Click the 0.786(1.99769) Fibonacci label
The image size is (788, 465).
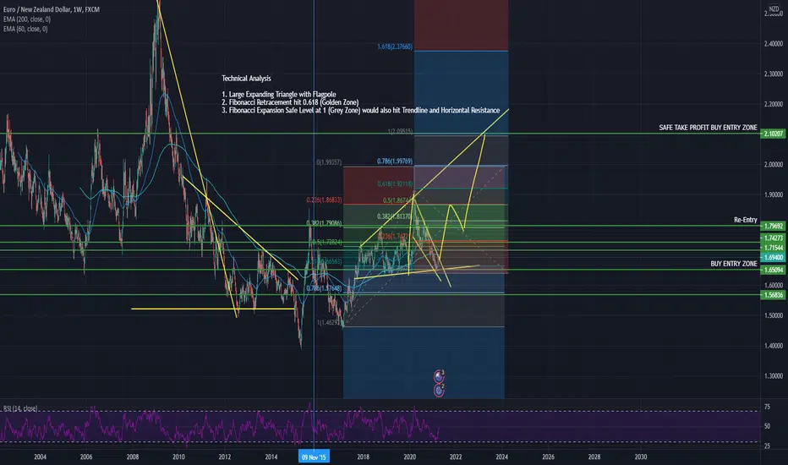(x=395, y=161)
